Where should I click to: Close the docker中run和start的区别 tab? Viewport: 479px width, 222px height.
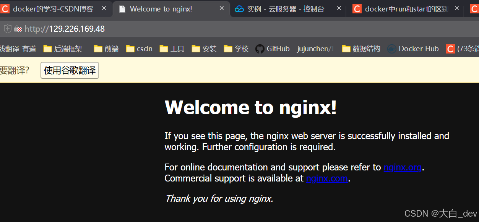456,8
